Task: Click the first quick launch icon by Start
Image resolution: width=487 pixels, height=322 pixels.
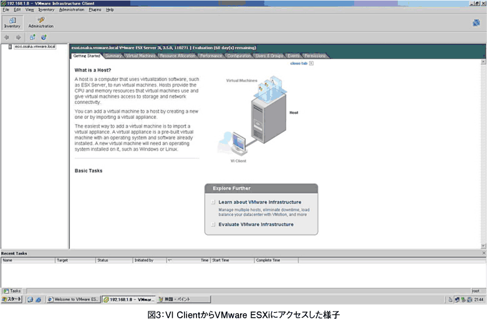Action: (x=30, y=300)
